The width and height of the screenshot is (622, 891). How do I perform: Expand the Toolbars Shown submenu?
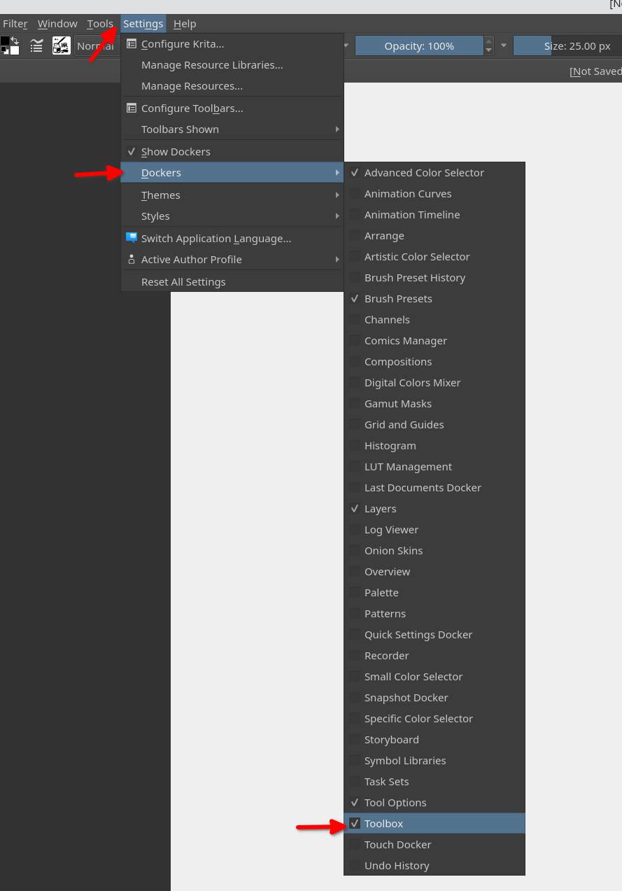click(180, 129)
